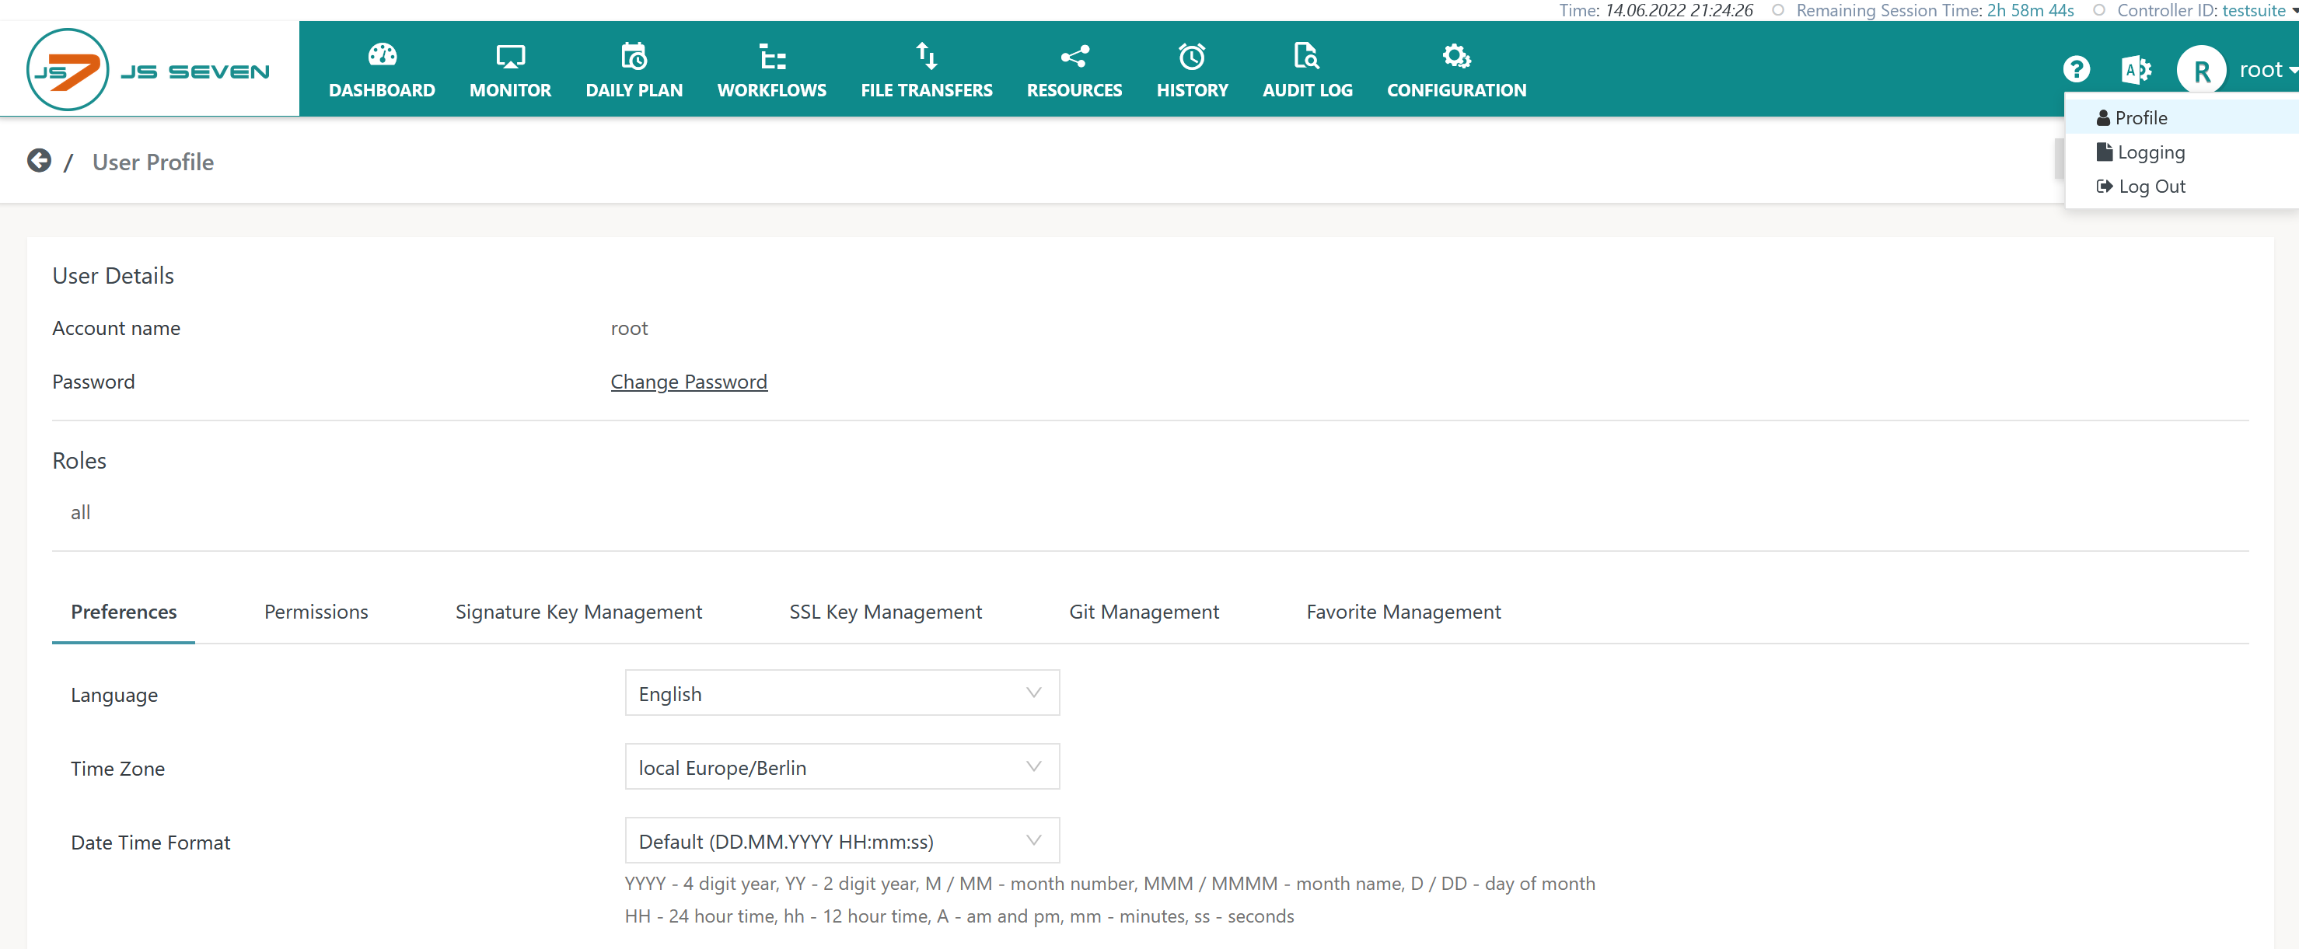The image size is (2299, 949).
Task: Click the Change Password link
Action: (689, 382)
